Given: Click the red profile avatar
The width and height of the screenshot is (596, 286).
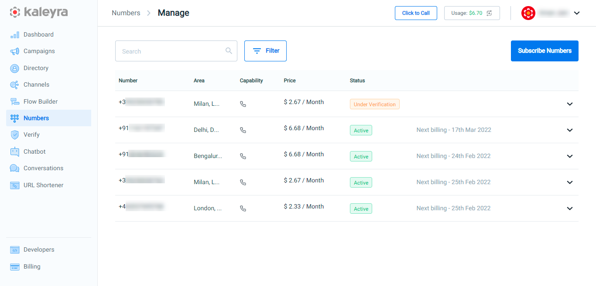Looking at the screenshot, I should (x=528, y=13).
